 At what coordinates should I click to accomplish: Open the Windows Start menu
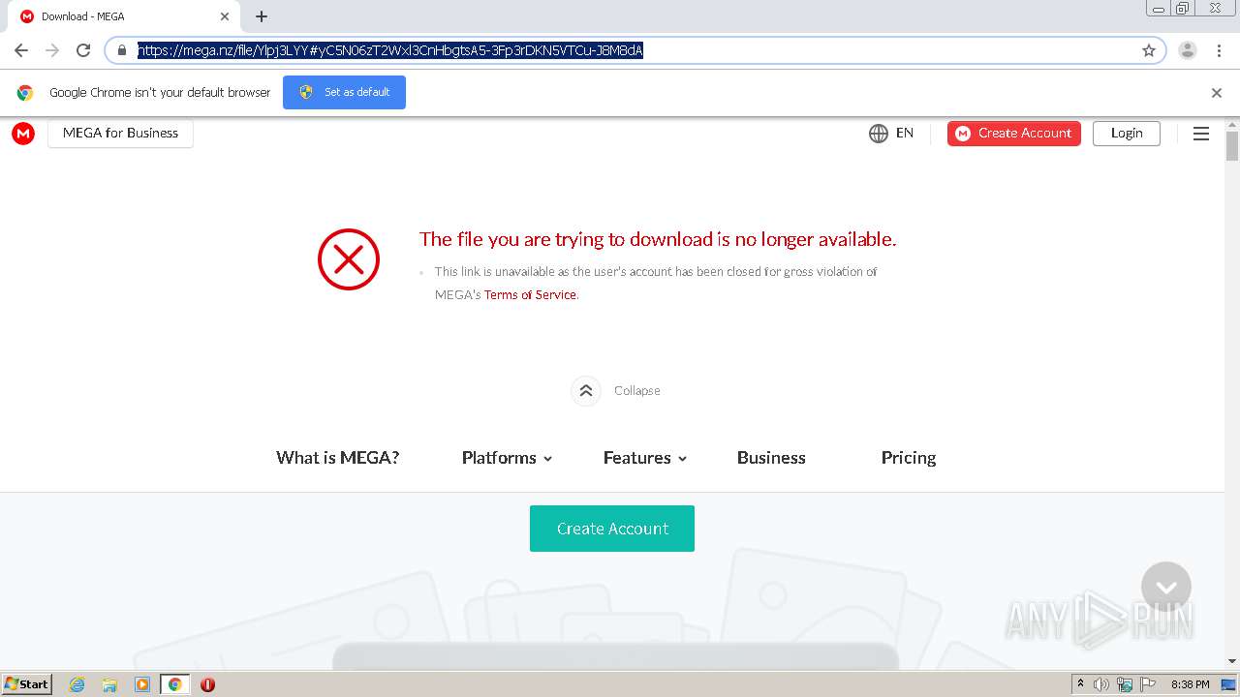pyautogui.click(x=27, y=684)
